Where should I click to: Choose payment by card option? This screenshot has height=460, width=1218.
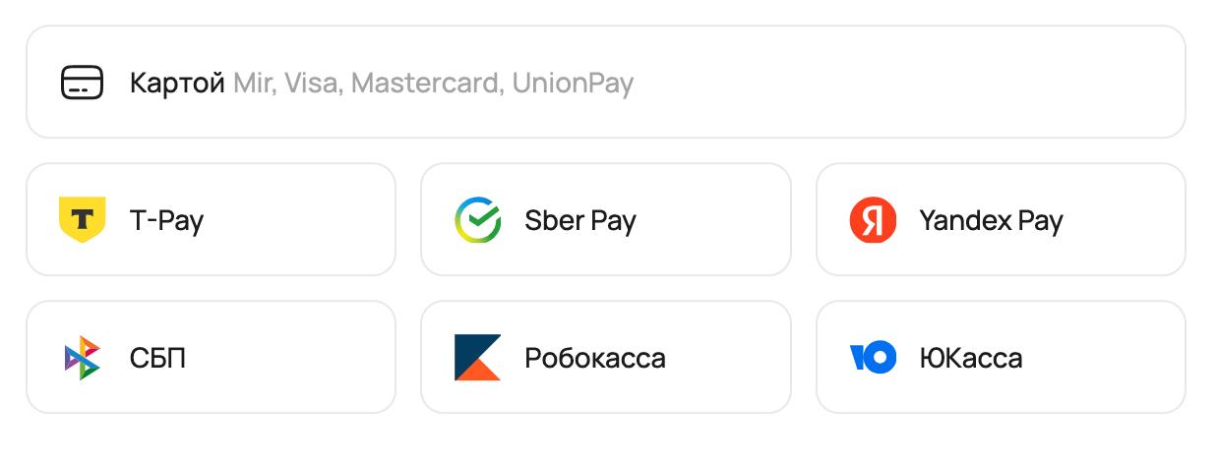605,83
